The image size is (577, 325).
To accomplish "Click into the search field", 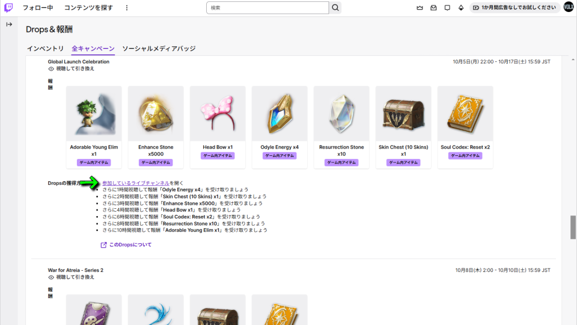I will (267, 8).
